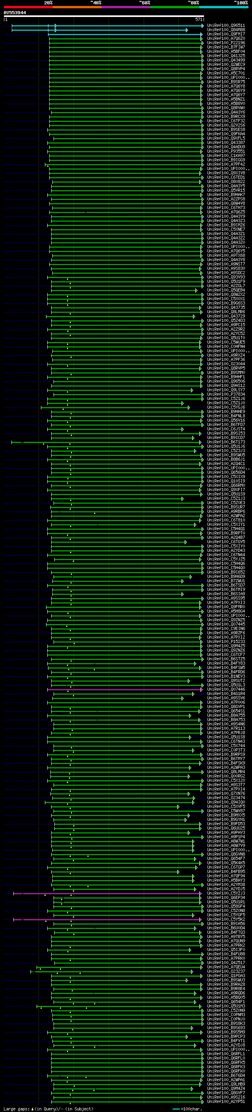The image size is (252, 1112).
Task: Select the UniRef100_P93551 label
Action: 226,151
